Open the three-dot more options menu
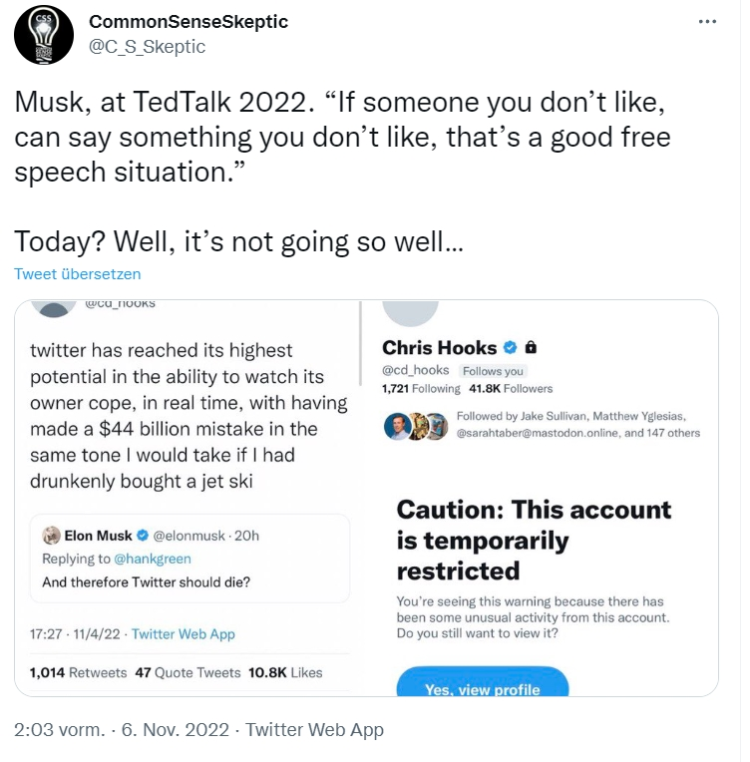This screenshot has width=750, height=762. click(x=707, y=22)
